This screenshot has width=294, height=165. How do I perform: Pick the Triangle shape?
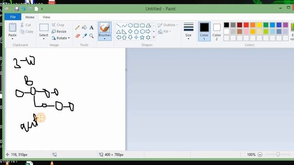(x=119, y=32)
